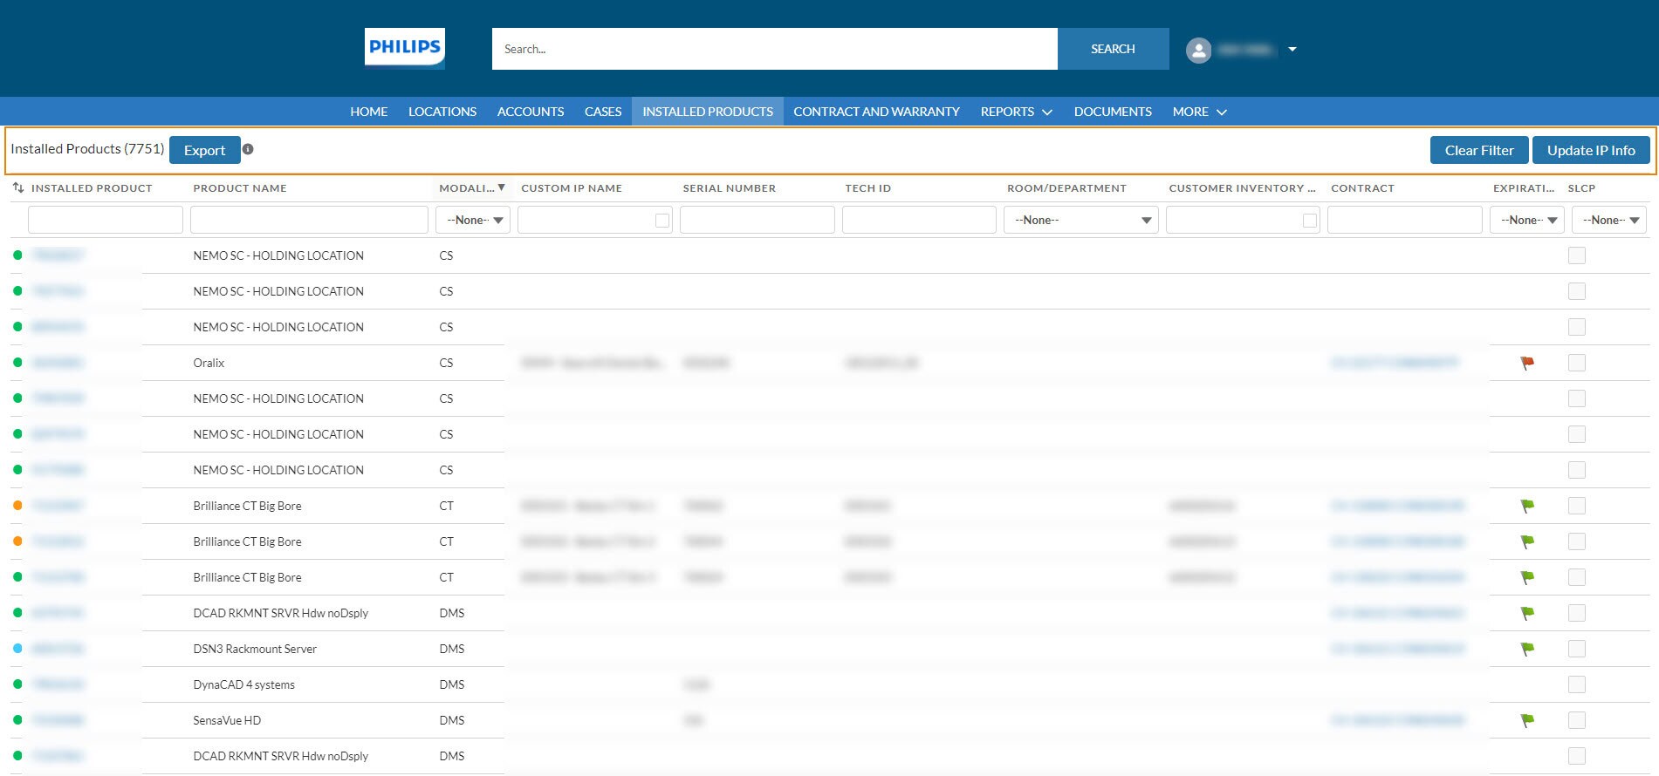1659x776 pixels.
Task: Open the Modality filter dropdown
Action: pos(473,220)
